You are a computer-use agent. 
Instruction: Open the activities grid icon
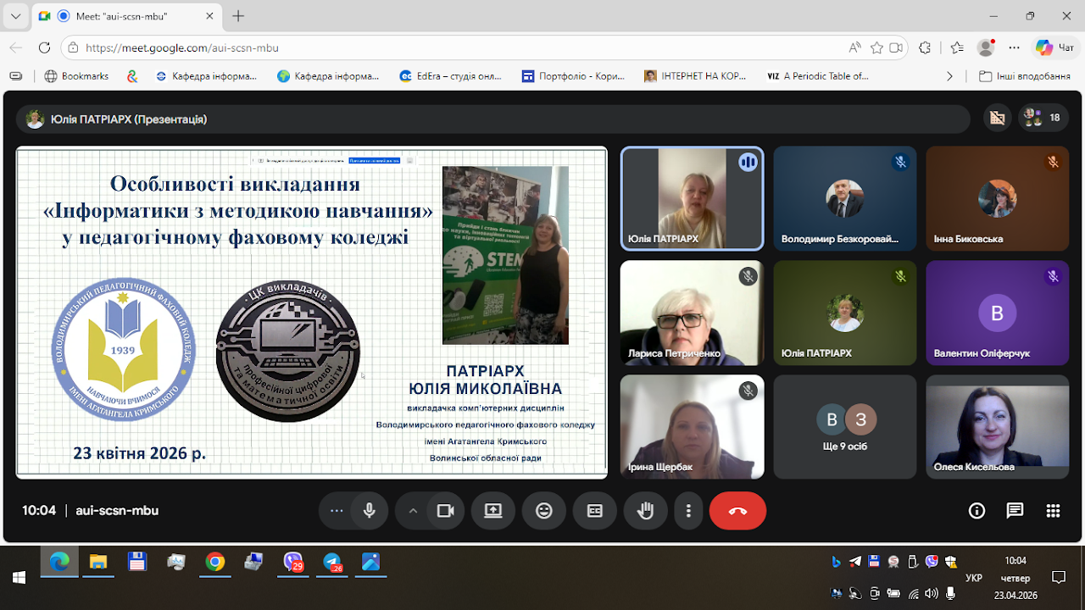point(1053,511)
